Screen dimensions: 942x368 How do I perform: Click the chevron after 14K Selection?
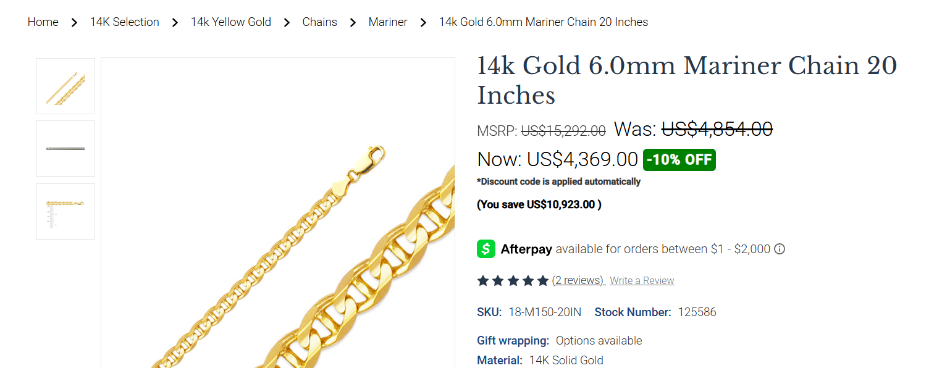(x=175, y=22)
